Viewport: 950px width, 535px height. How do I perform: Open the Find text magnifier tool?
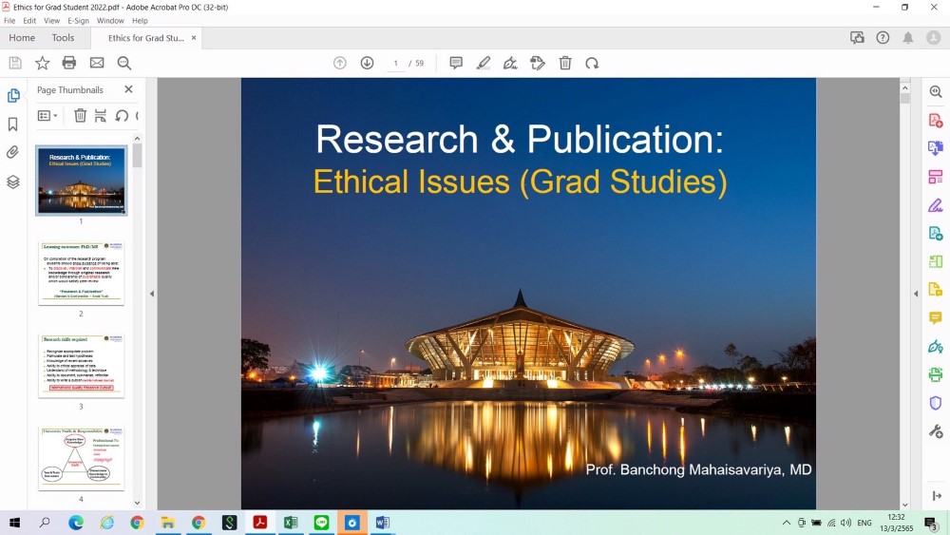[124, 63]
